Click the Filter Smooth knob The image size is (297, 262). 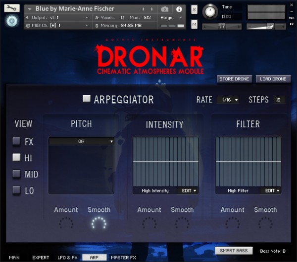coord(265,223)
